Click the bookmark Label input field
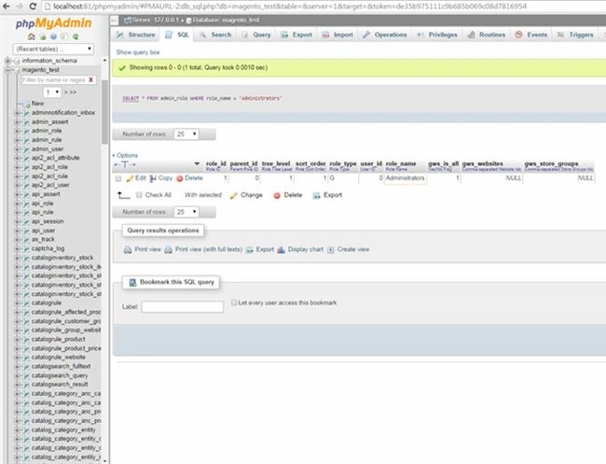This screenshot has height=464, width=606. [183, 307]
